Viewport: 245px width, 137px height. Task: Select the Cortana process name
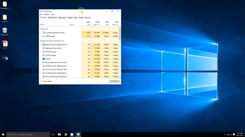click(x=48, y=59)
